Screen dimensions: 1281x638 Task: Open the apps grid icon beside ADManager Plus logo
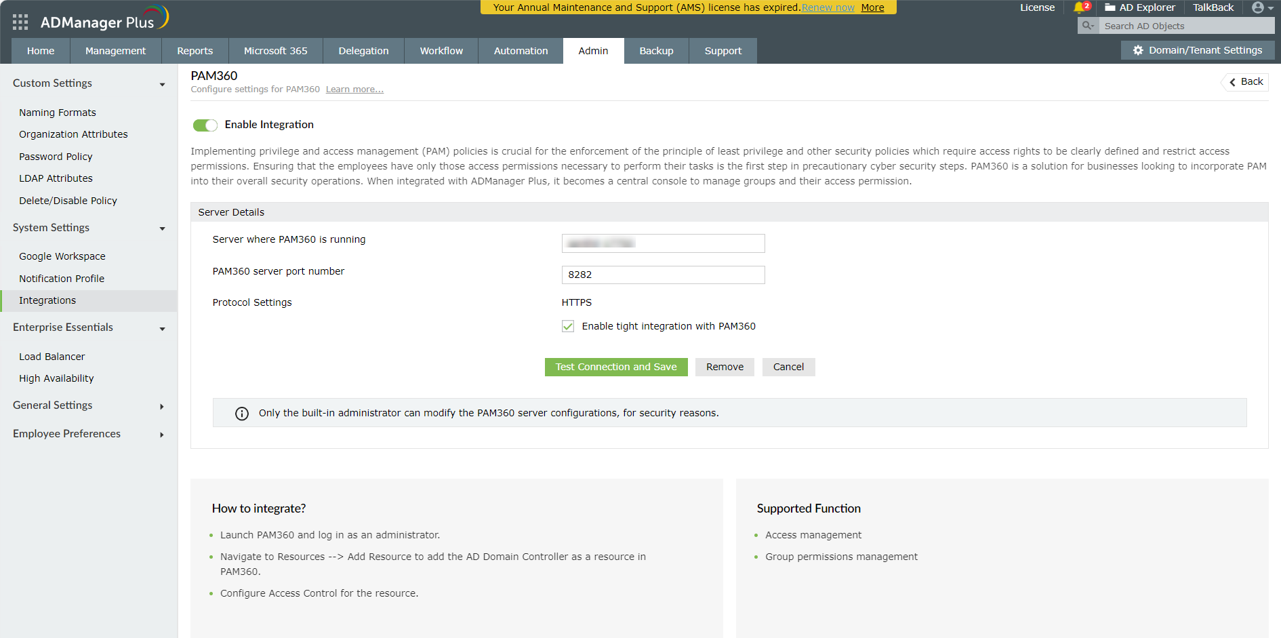tap(20, 22)
